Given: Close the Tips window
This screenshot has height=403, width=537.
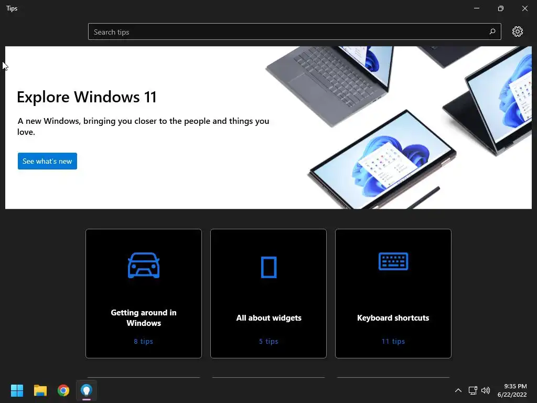Looking at the screenshot, I should [524, 8].
